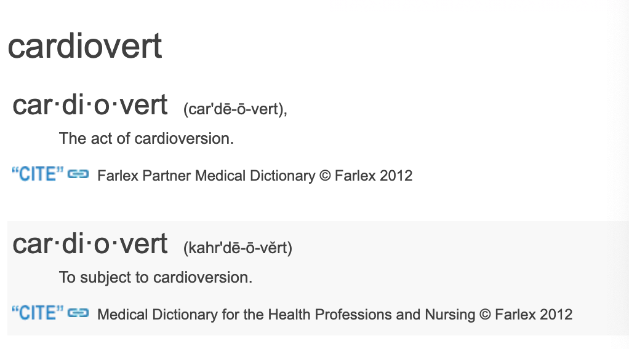The height and width of the screenshot is (349, 629).
Task: Click the "car·di·o·vert" headword in the gray entry
Action: point(90,244)
